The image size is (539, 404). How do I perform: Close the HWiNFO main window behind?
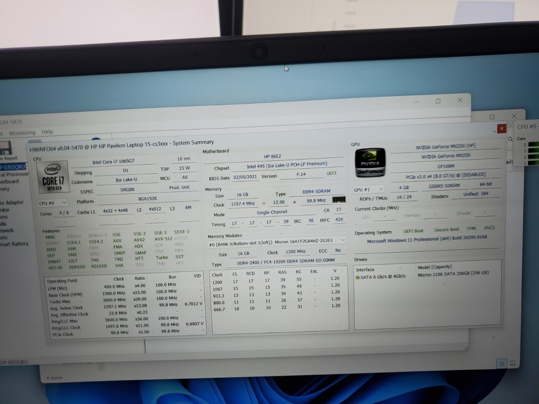(x=460, y=100)
